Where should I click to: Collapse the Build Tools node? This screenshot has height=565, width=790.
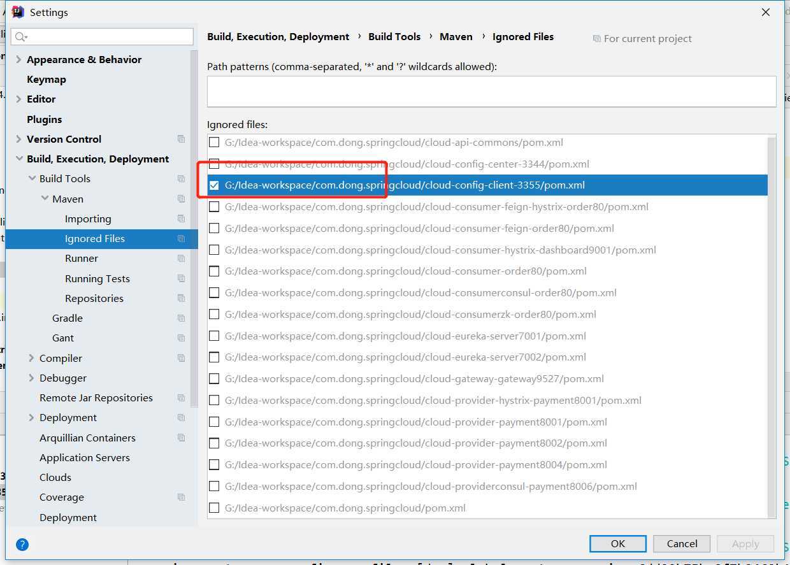click(31, 178)
